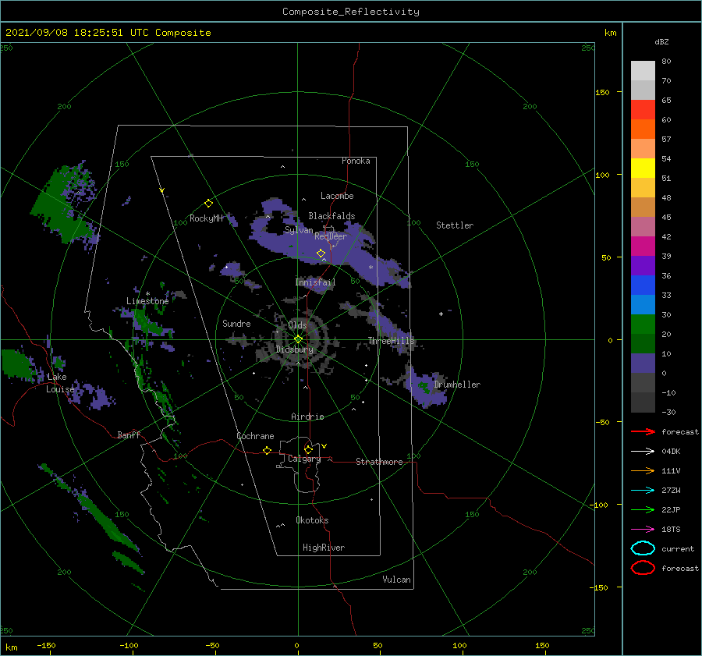Click the Blackfalds town label
Viewport: 702px width, 656px height.
point(331,216)
